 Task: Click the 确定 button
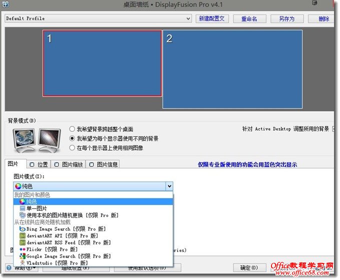tap(249, 267)
